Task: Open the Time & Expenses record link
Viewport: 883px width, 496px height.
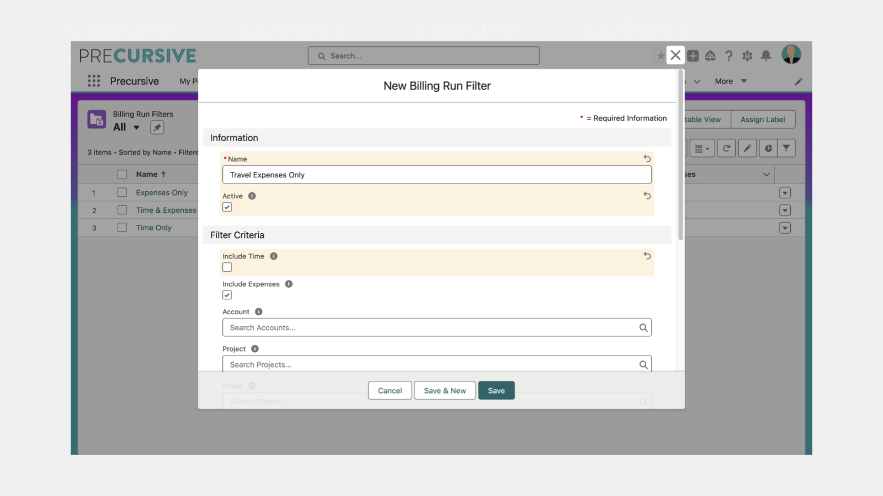Action: (166, 211)
